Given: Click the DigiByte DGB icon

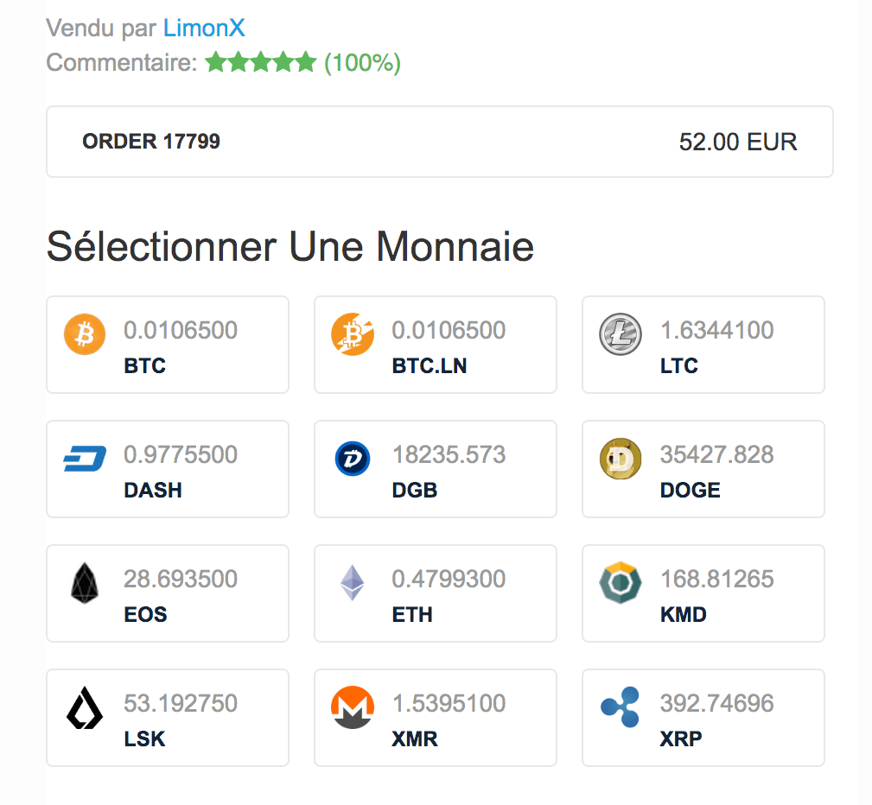Looking at the screenshot, I should (x=353, y=459).
